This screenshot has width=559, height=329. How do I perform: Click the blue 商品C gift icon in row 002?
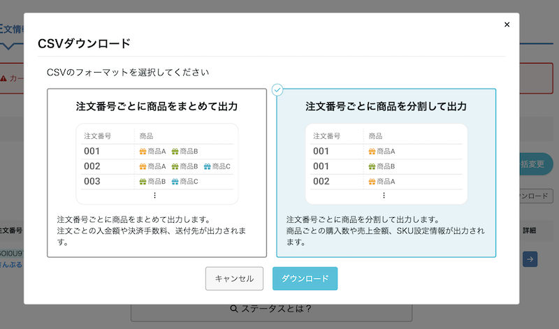(x=208, y=166)
